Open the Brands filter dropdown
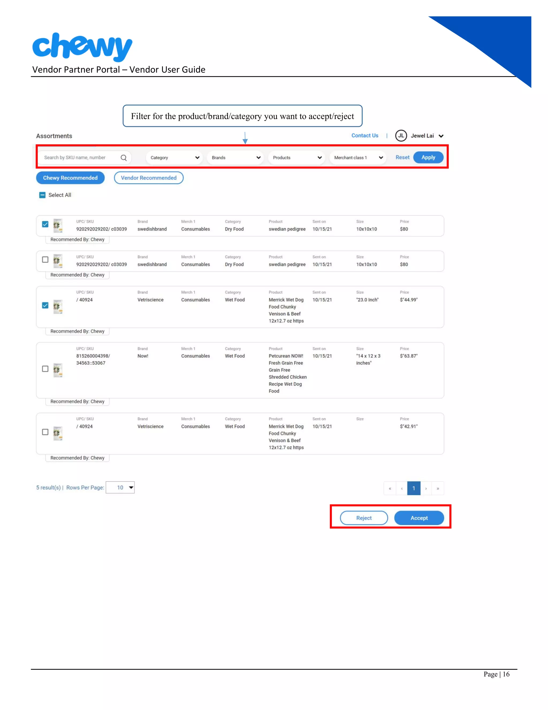The height and width of the screenshot is (710, 548). tap(236, 158)
